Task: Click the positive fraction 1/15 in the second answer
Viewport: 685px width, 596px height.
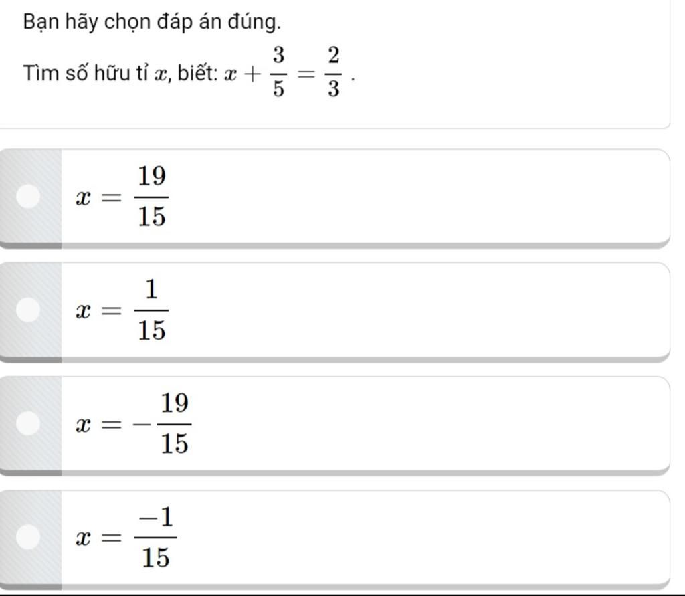Action: 152,310
